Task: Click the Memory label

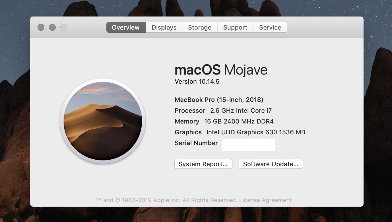Action: pyautogui.click(x=187, y=122)
